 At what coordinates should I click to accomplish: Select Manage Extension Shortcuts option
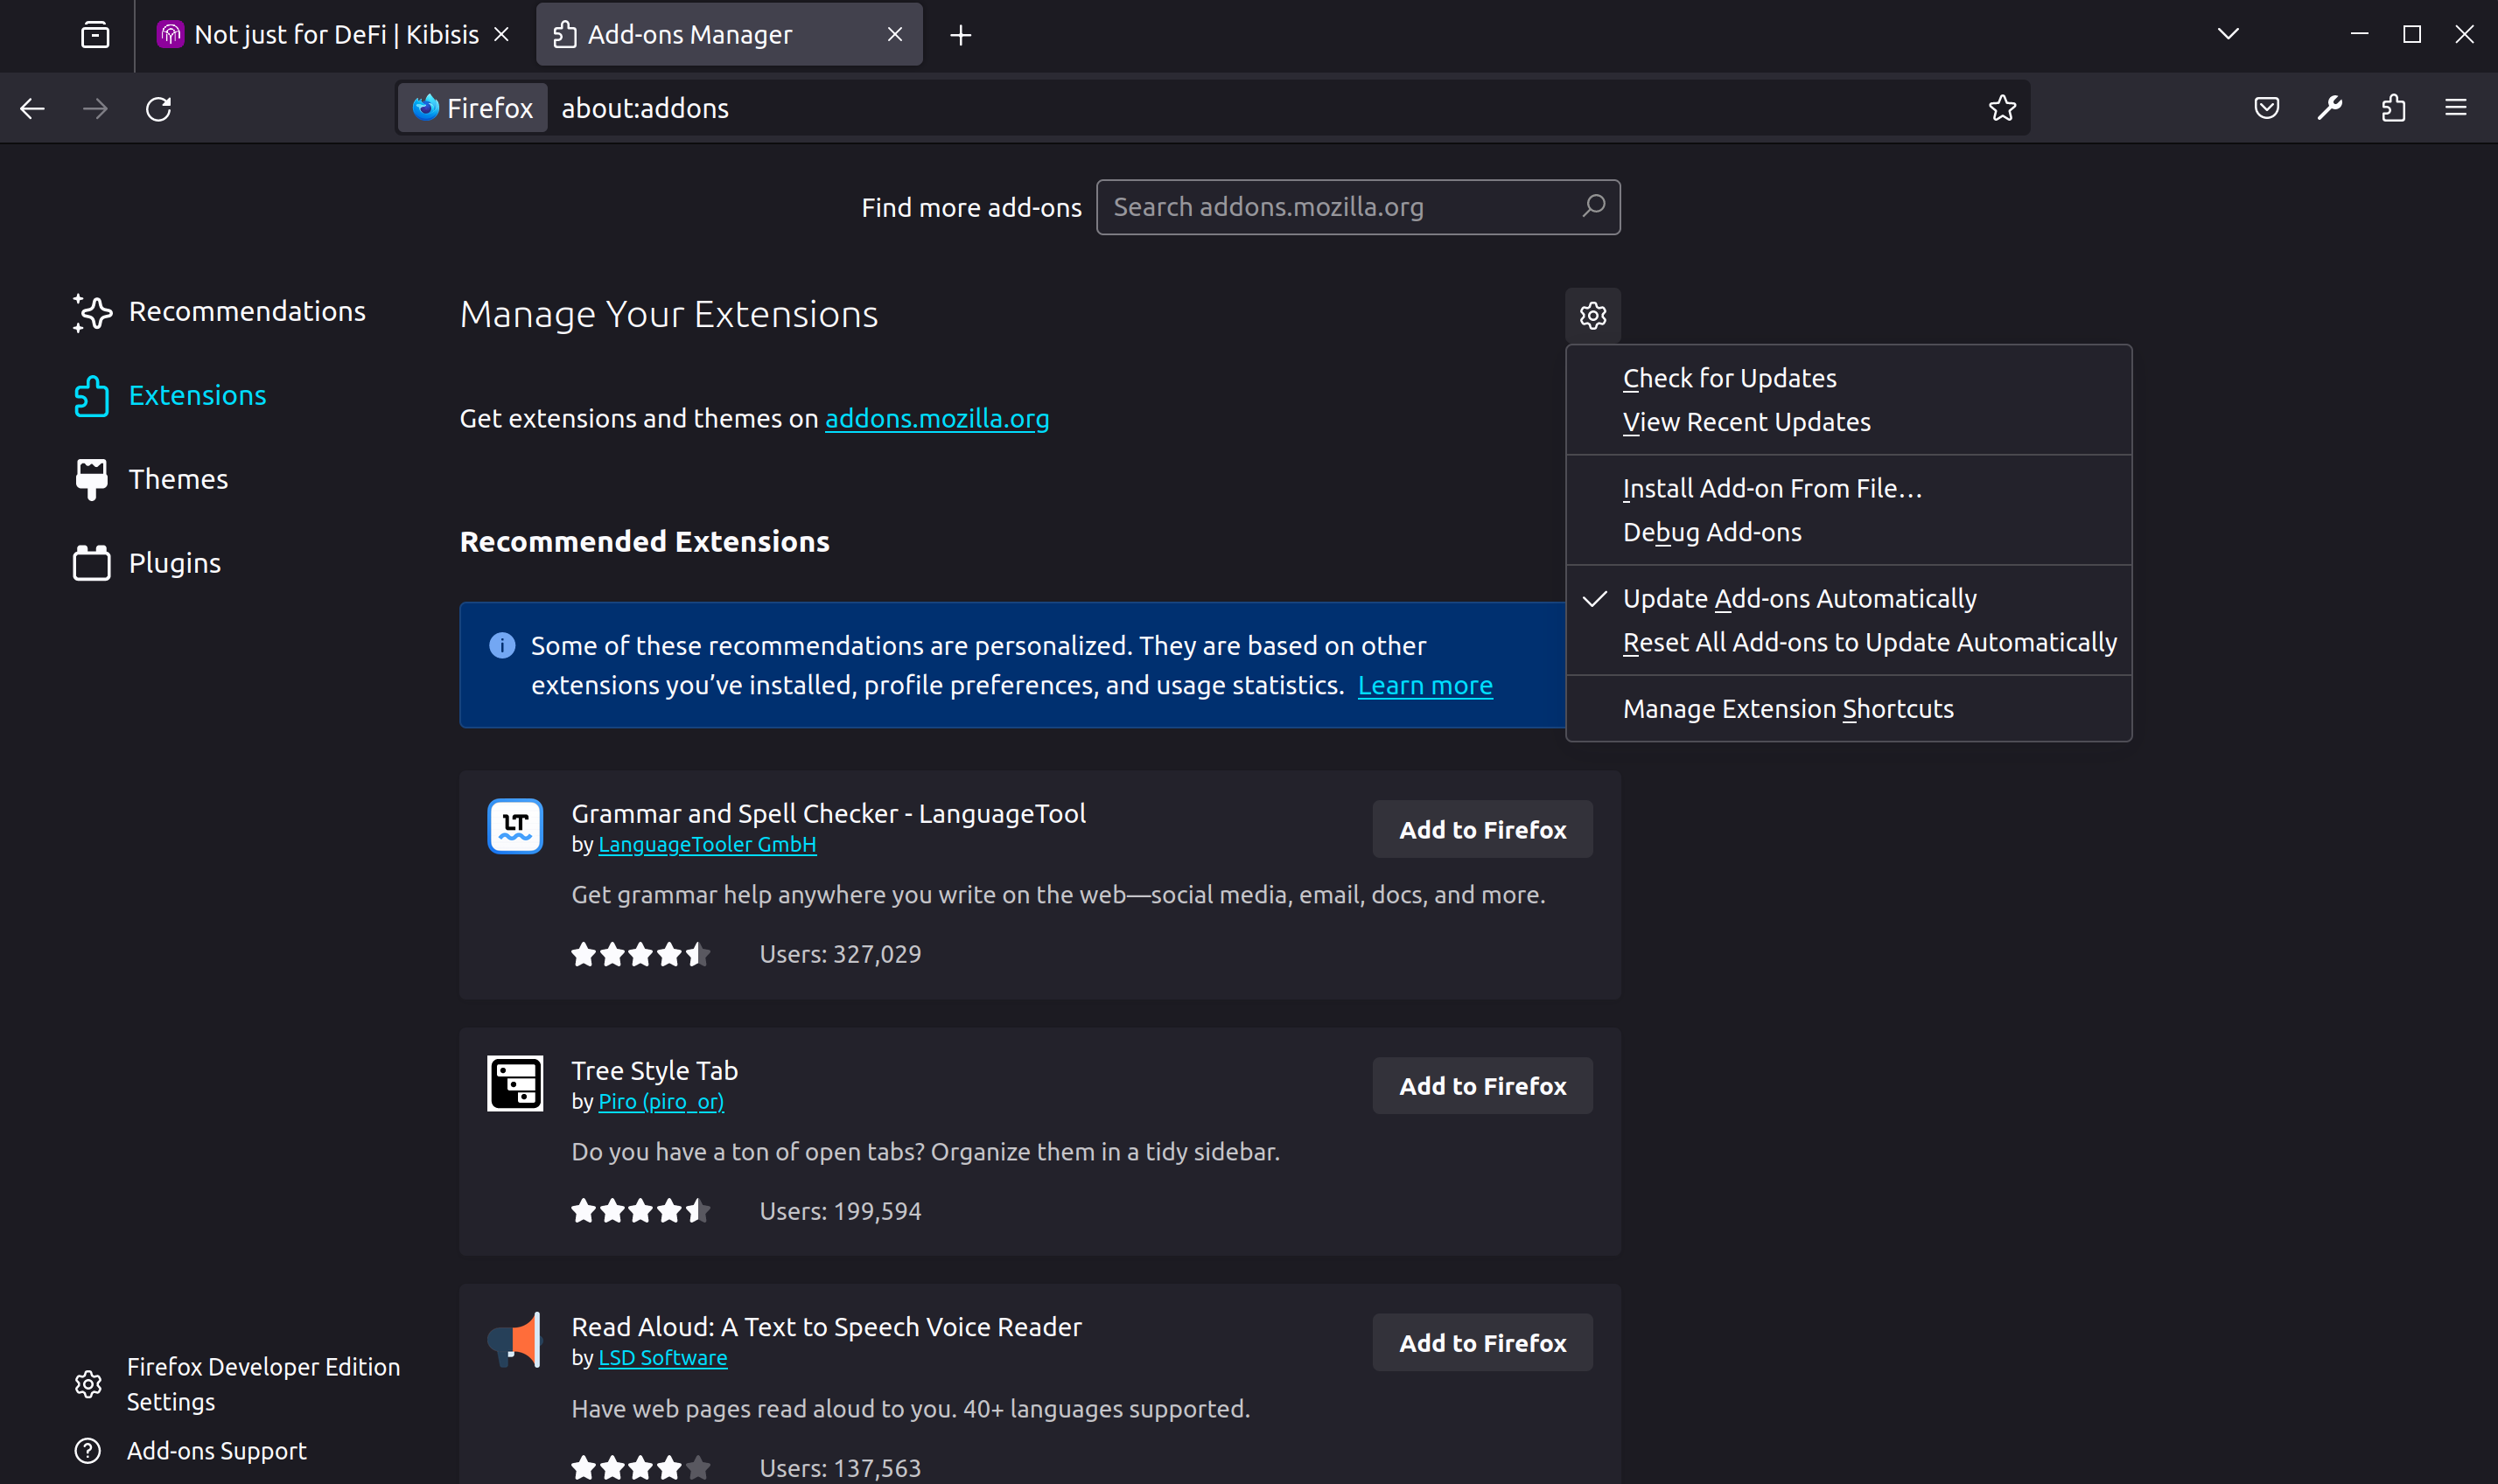point(1788,708)
